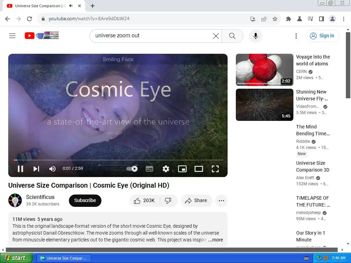Open Voyage into the world of atoms thumbnail
Image resolution: width=351 pixels, height=263 pixels.
pos(264,70)
